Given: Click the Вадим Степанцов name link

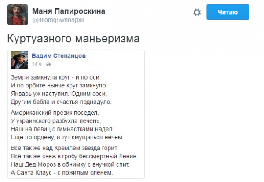Looking at the screenshot, I should click(59, 56).
